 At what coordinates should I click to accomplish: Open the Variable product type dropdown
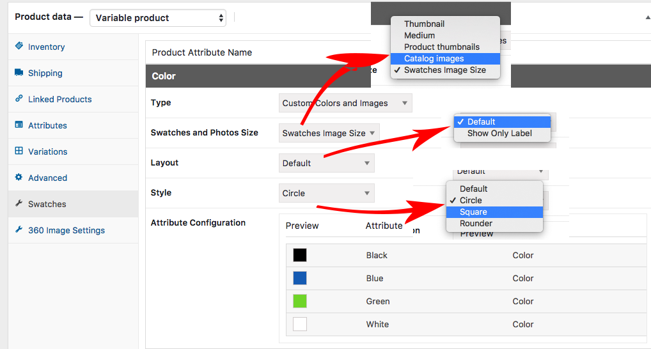pyautogui.click(x=158, y=18)
